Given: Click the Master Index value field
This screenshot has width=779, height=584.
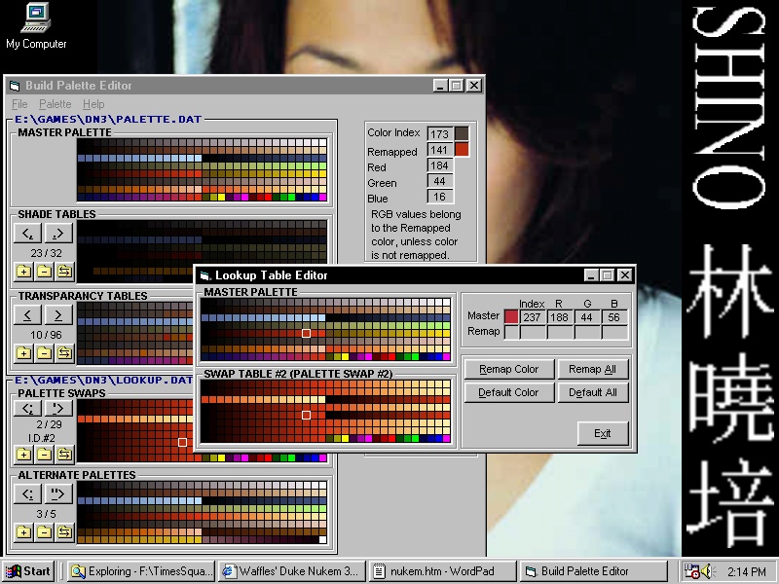Looking at the screenshot, I should click(532, 316).
